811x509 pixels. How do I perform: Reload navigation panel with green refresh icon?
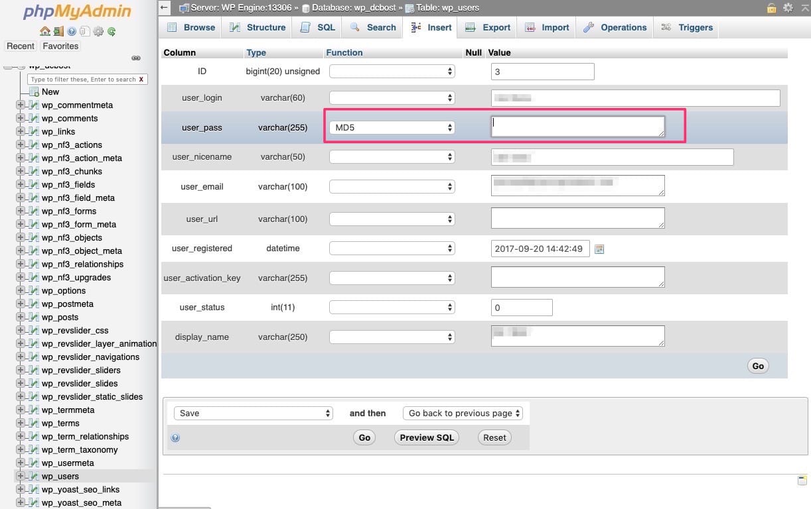(111, 31)
